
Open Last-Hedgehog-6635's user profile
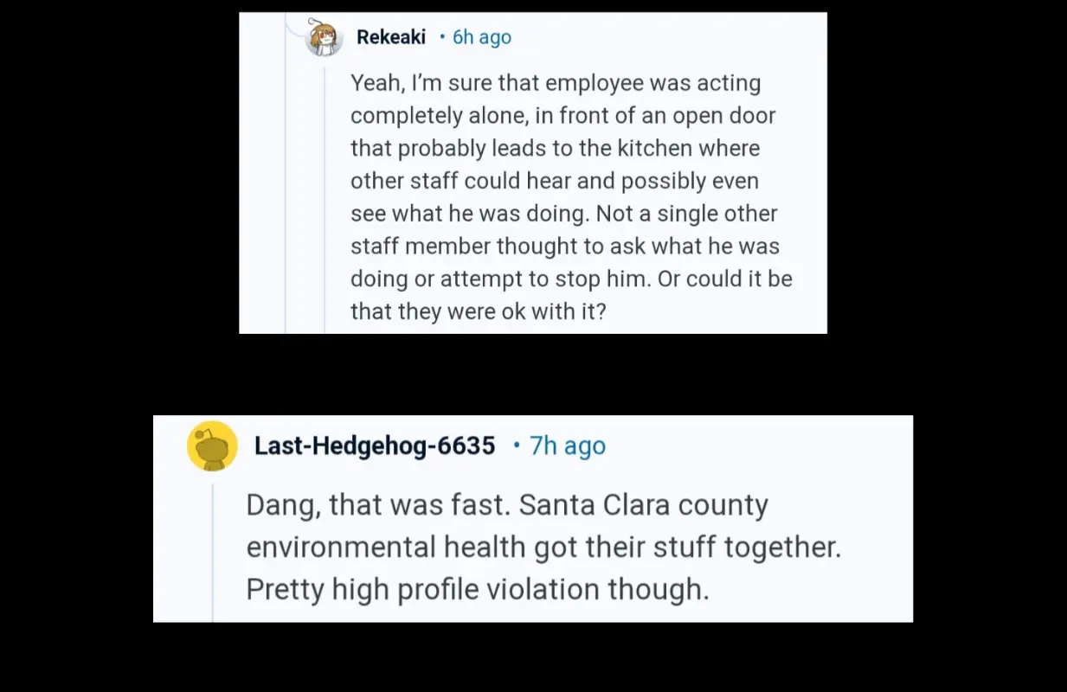(x=375, y=445)
